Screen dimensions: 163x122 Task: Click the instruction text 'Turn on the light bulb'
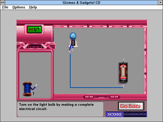pos(37,104)
